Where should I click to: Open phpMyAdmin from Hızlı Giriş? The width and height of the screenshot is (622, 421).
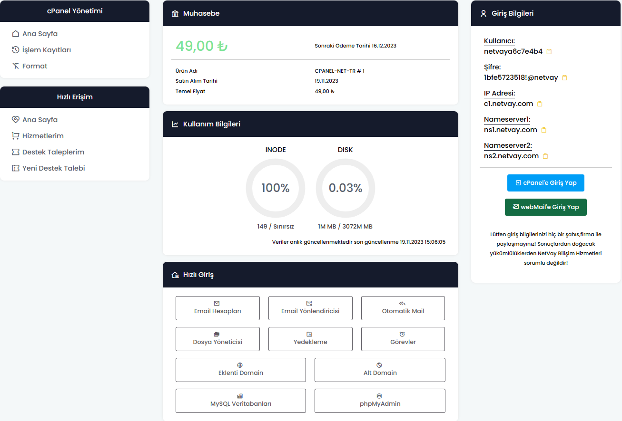coord(379,401)
